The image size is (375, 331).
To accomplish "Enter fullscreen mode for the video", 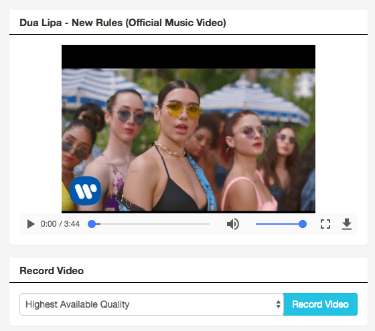I will click(325, 224).
